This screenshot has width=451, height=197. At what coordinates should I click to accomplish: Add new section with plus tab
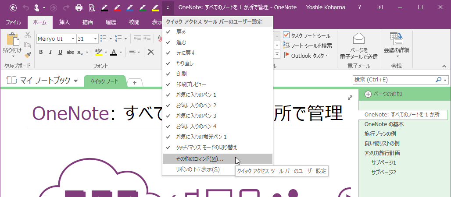pos(134,82)
